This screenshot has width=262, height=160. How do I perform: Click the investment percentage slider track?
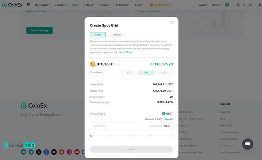coord(131,136)
